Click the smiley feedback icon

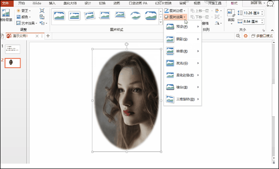[x=271, y=3]
